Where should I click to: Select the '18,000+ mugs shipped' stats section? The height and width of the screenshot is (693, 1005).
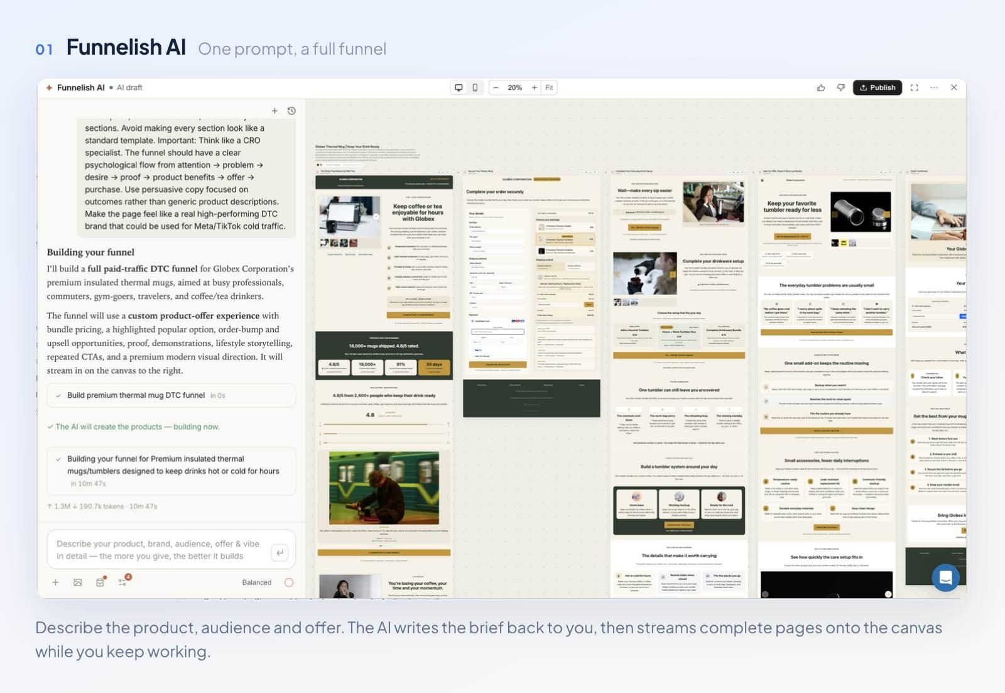pyautogui.click(x=384, y=356)
